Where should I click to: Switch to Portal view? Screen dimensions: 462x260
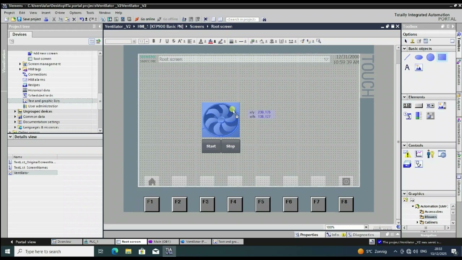pyautogui.click(x=23, y=242)
